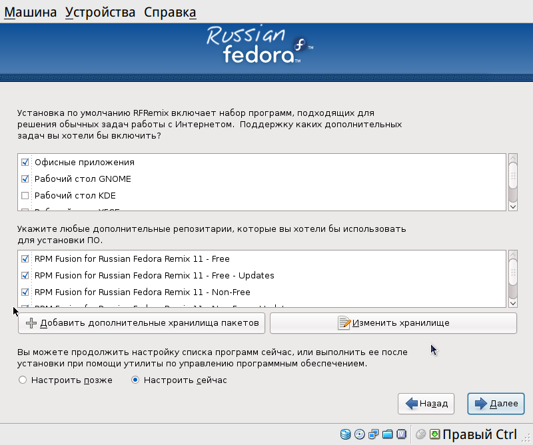Select row text RPM Fusion Remix 11 - Free
533x445 pixels.
132,258
